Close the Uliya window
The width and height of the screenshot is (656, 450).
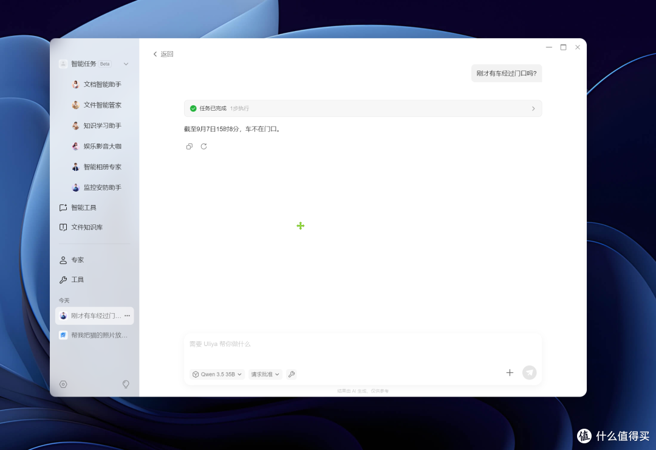(578, 47)
